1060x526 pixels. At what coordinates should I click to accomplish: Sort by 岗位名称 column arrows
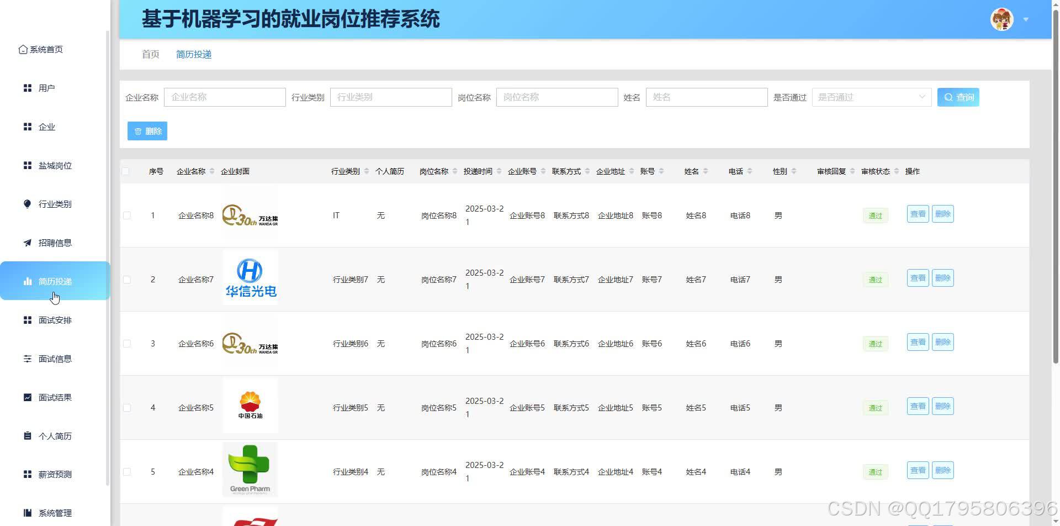tap(455, 171)
